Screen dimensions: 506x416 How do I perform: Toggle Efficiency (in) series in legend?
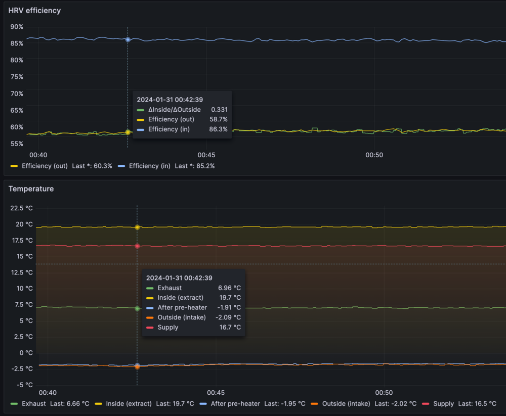149,166
